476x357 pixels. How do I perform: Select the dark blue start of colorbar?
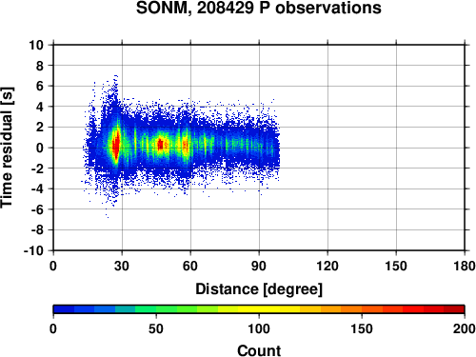point(64,309)
